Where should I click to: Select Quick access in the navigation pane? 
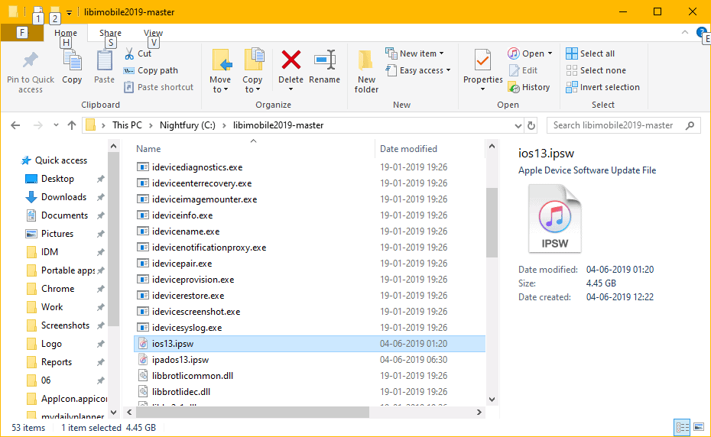click(x=60, y=160)
